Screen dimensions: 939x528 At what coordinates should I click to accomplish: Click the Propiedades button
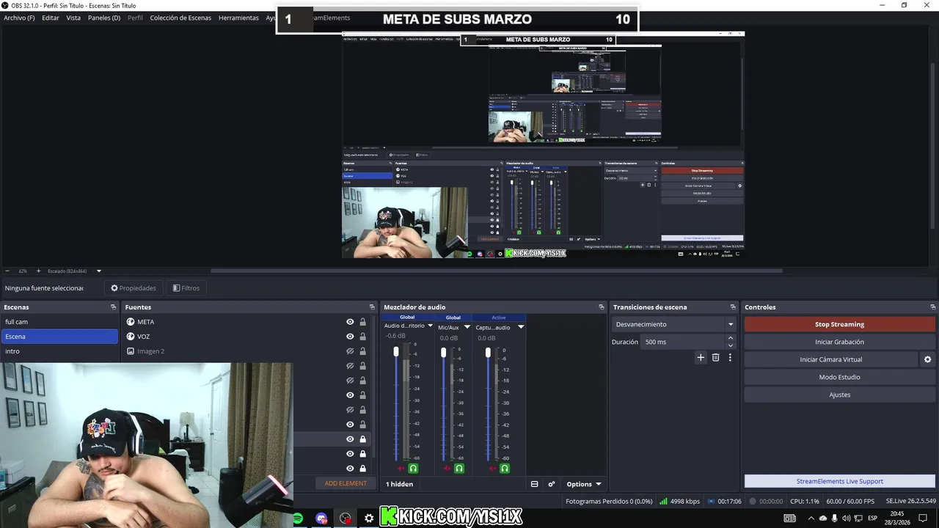point(134,288)
